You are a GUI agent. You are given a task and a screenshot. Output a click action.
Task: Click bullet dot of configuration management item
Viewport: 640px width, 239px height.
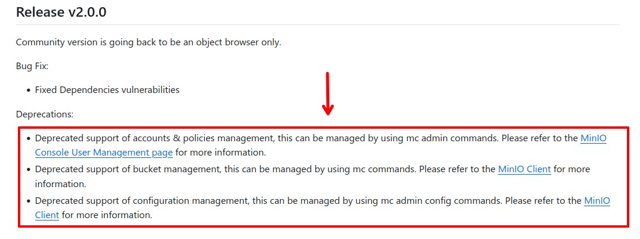[x=29, y=201]
